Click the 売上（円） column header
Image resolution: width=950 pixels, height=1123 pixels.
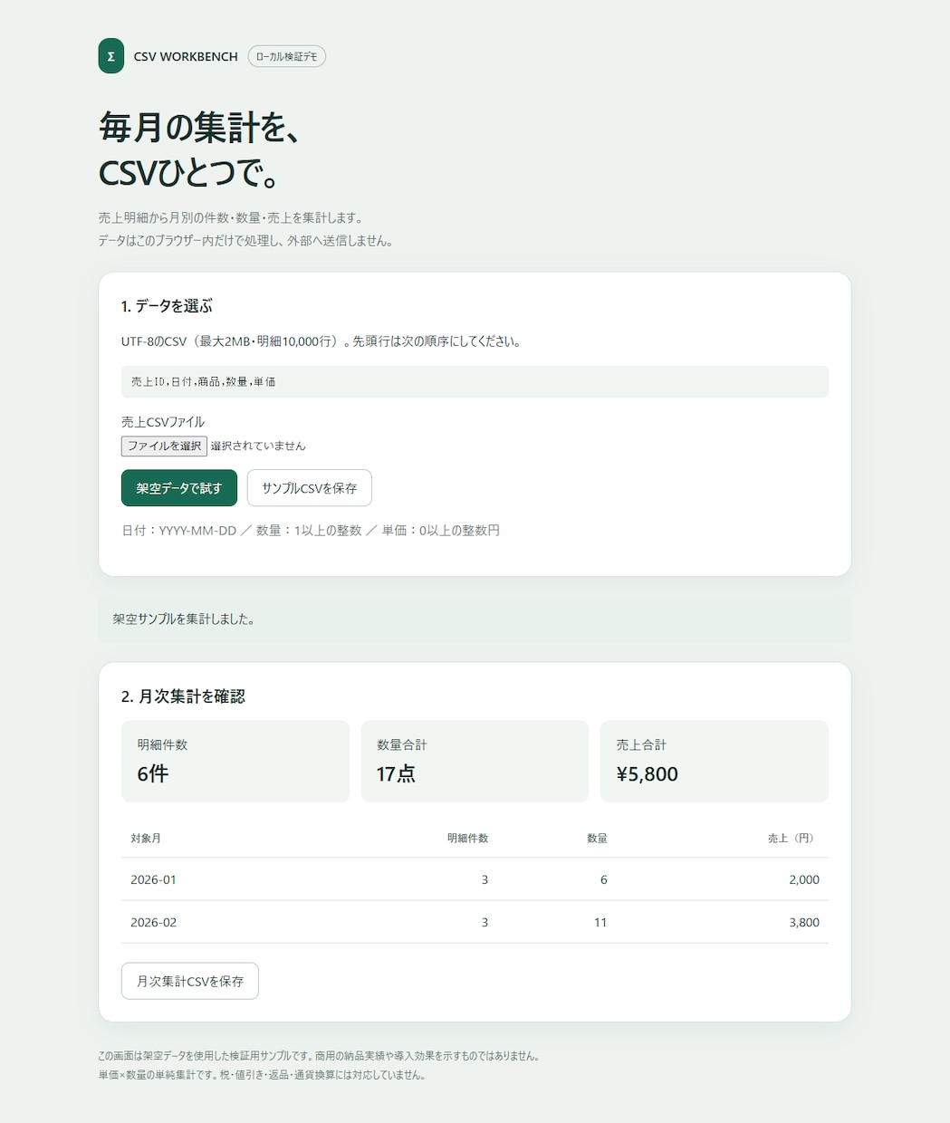tap(793, 839)
